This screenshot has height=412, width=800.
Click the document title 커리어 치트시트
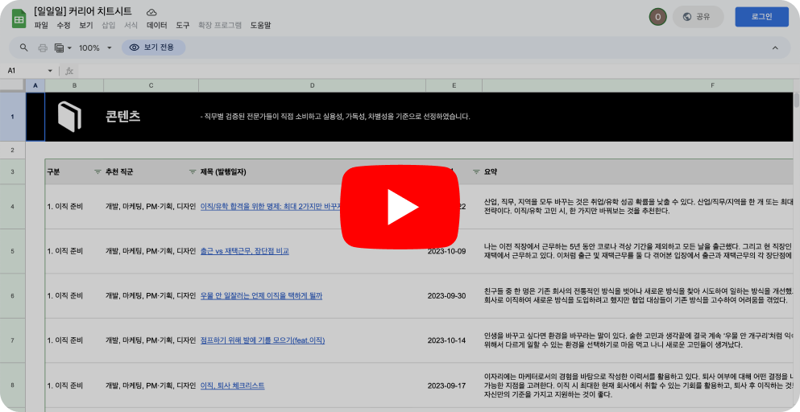[x=83, y=11]
